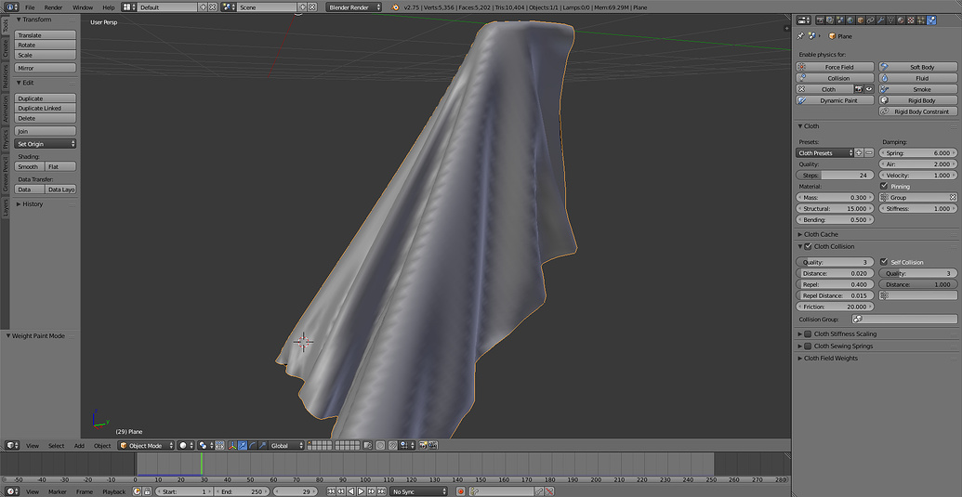Screen dimensions: 962x497
Task: Open the Render properties tab icon
Action: [821, 20]
